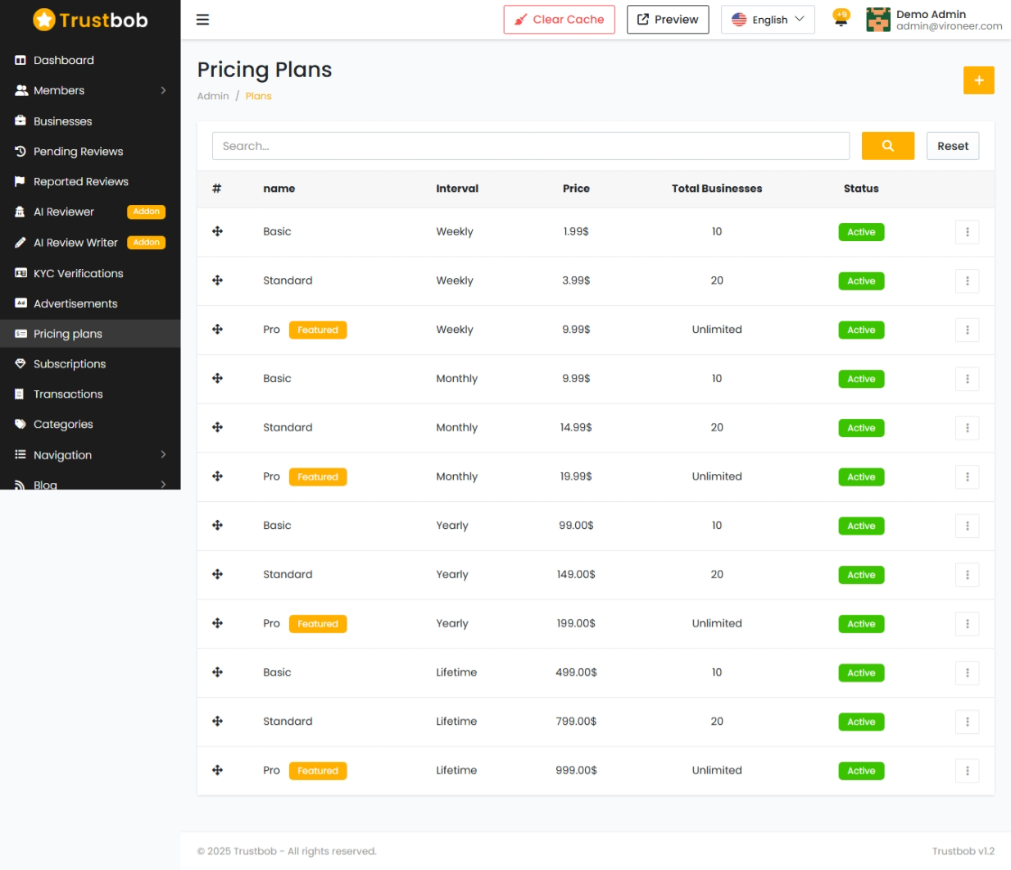Viewport: 1011px width, 870px height.
Task: Open AI Review Writer addon page
Action: click(90, 243)
